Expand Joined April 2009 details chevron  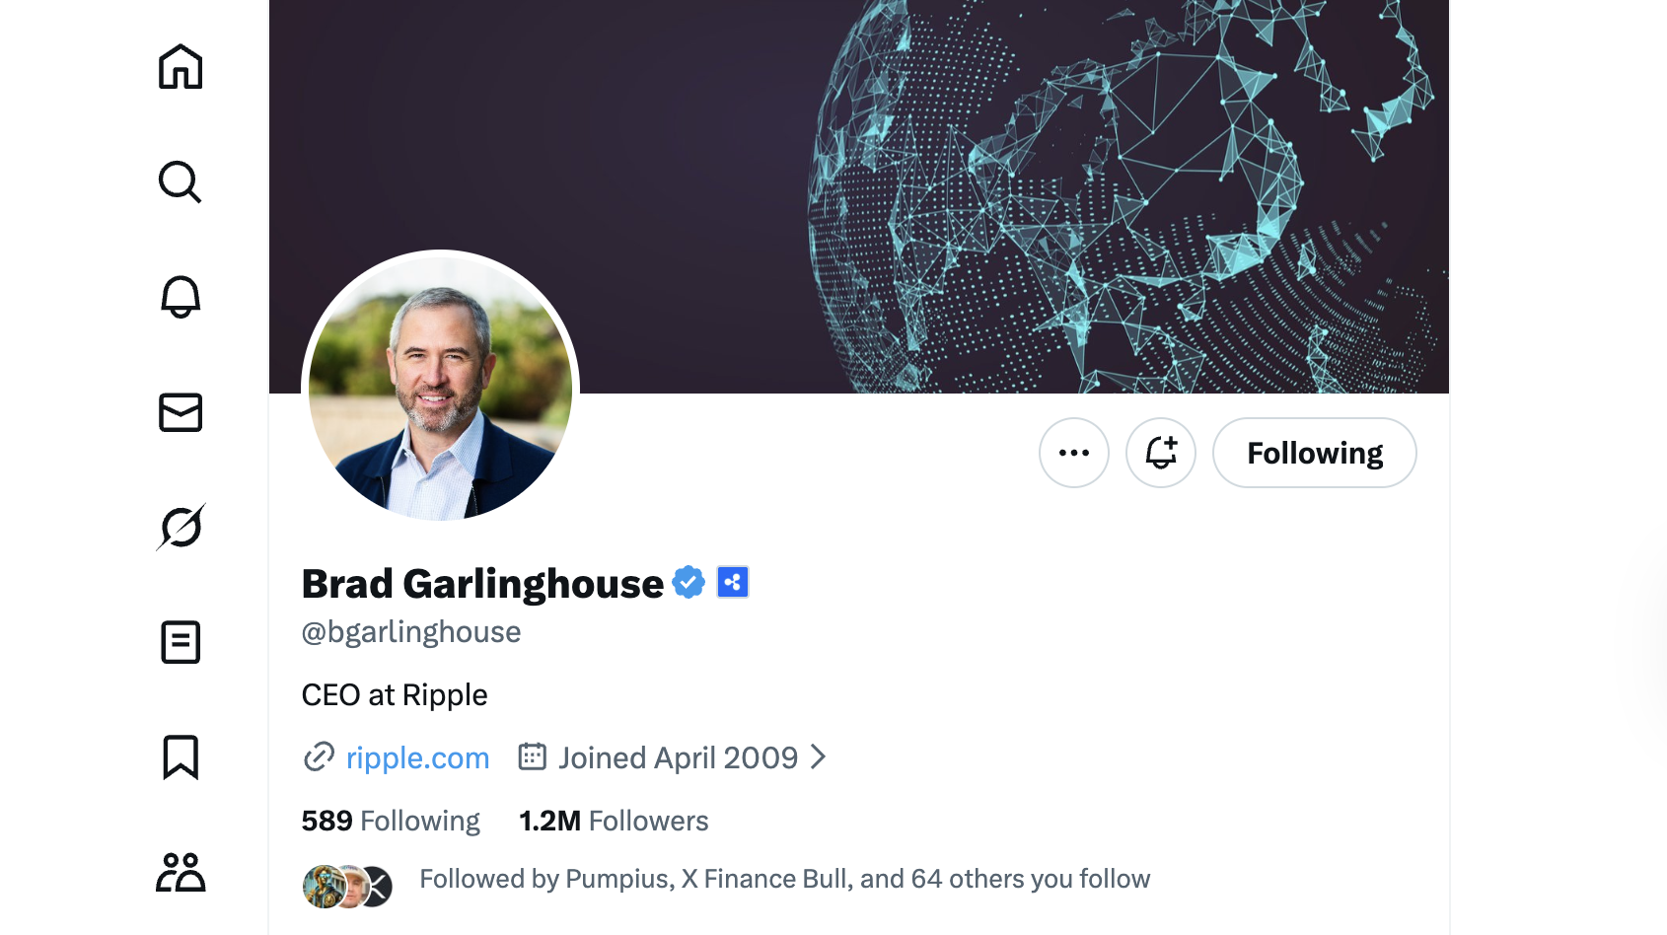(819, 757)
